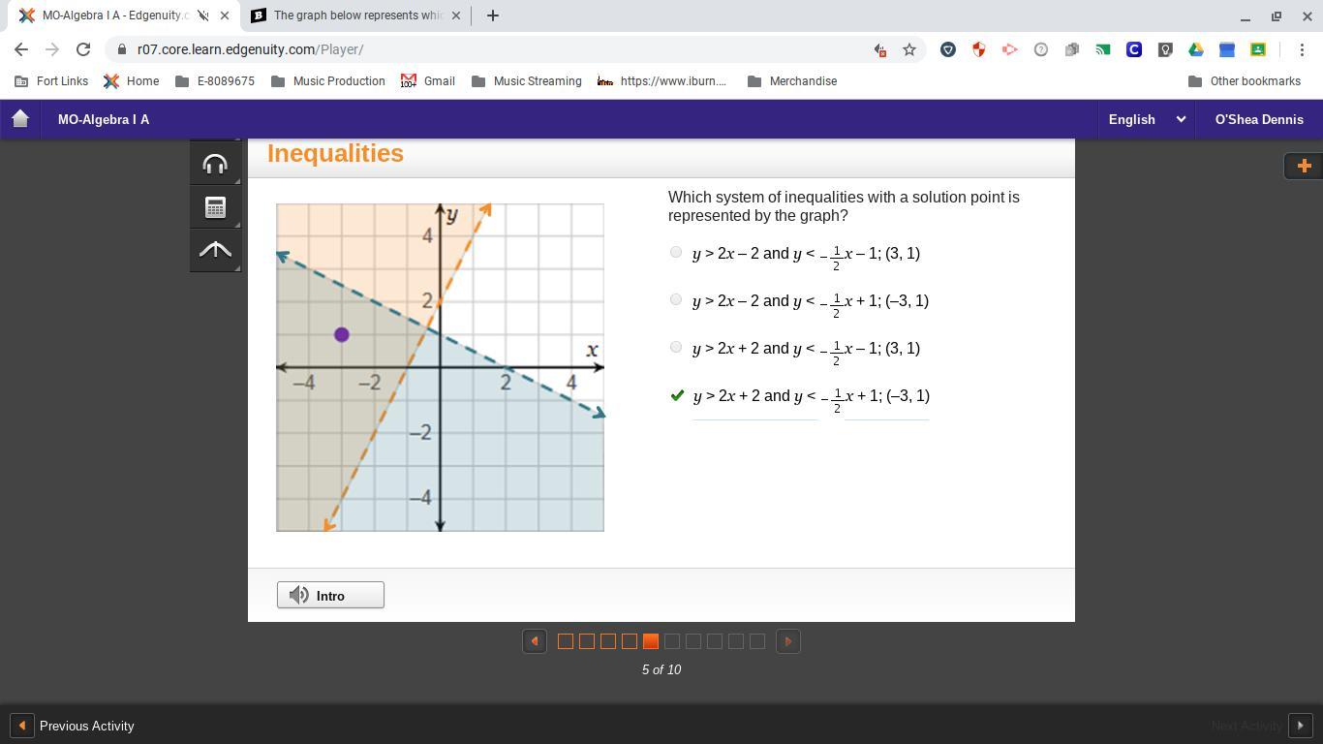Image resolution: width=1323 pixels, height=744 pixels.
Task: Jump to question 10 square
Action: pos(757,641)
